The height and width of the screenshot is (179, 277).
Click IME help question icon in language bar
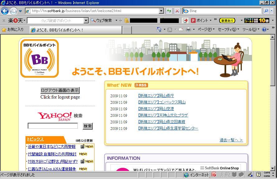258,175
